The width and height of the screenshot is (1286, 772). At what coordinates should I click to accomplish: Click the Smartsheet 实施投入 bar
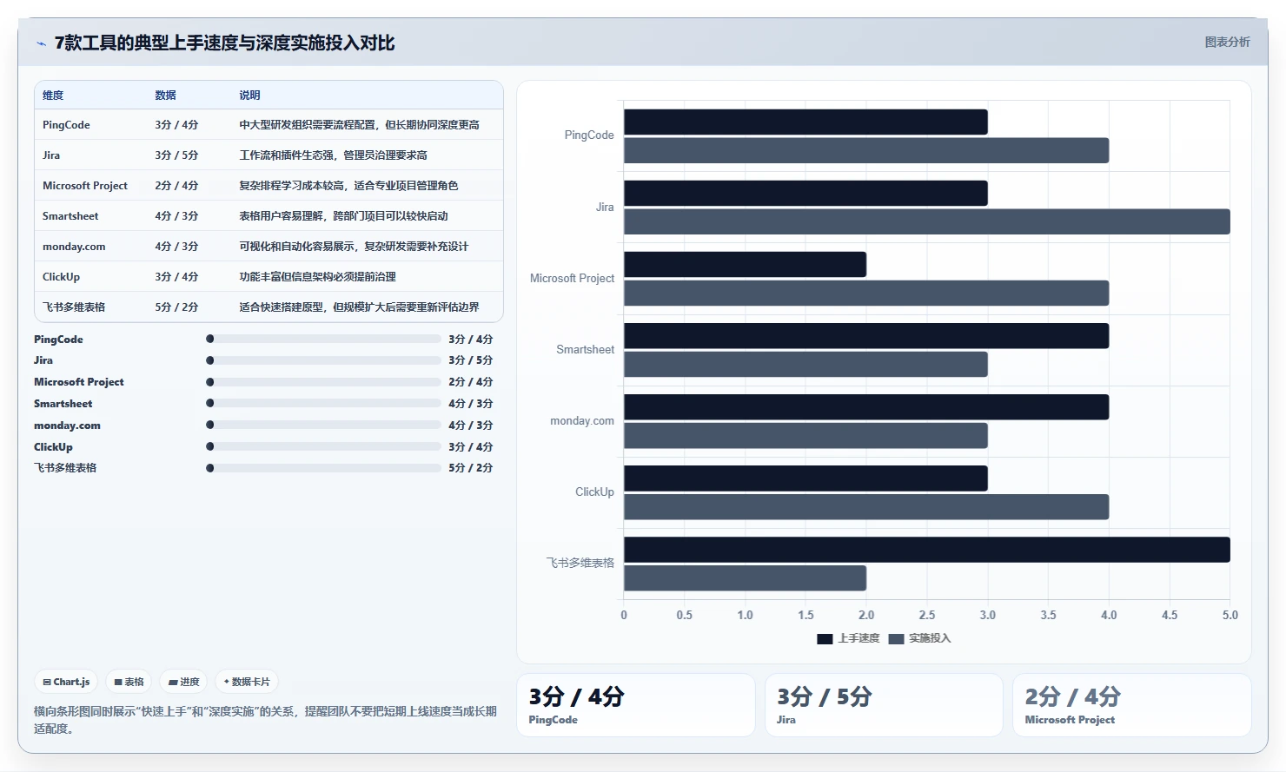click(x=805, y=365)
